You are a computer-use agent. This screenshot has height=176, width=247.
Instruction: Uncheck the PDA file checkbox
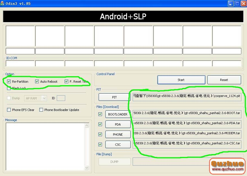(100, 124)
